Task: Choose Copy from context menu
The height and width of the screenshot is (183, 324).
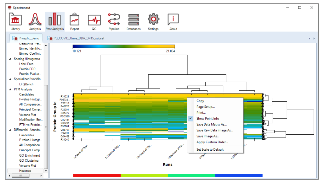Action: pos(200,101)
